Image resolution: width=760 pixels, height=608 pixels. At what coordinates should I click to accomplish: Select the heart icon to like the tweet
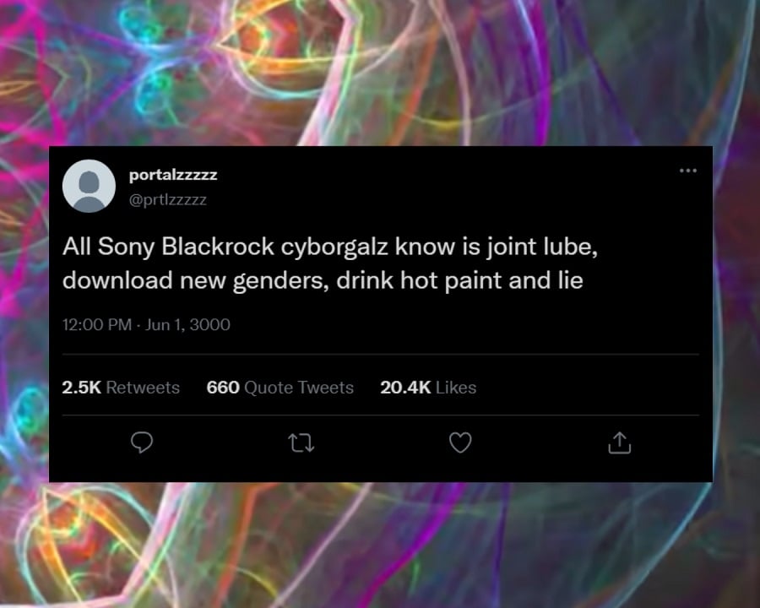[460, 442]
